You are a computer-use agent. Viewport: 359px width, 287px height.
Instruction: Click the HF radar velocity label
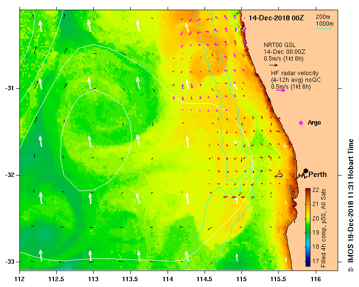pos(295,73)
